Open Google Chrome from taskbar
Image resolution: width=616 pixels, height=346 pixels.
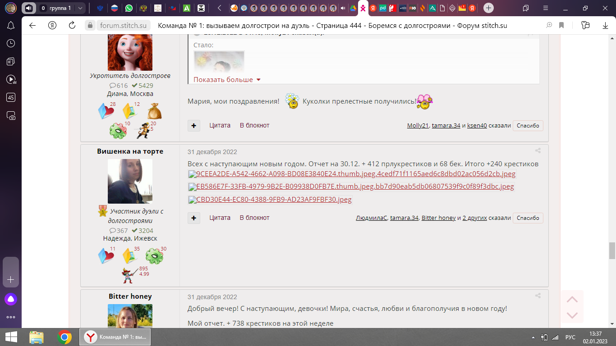click(64, 337)
